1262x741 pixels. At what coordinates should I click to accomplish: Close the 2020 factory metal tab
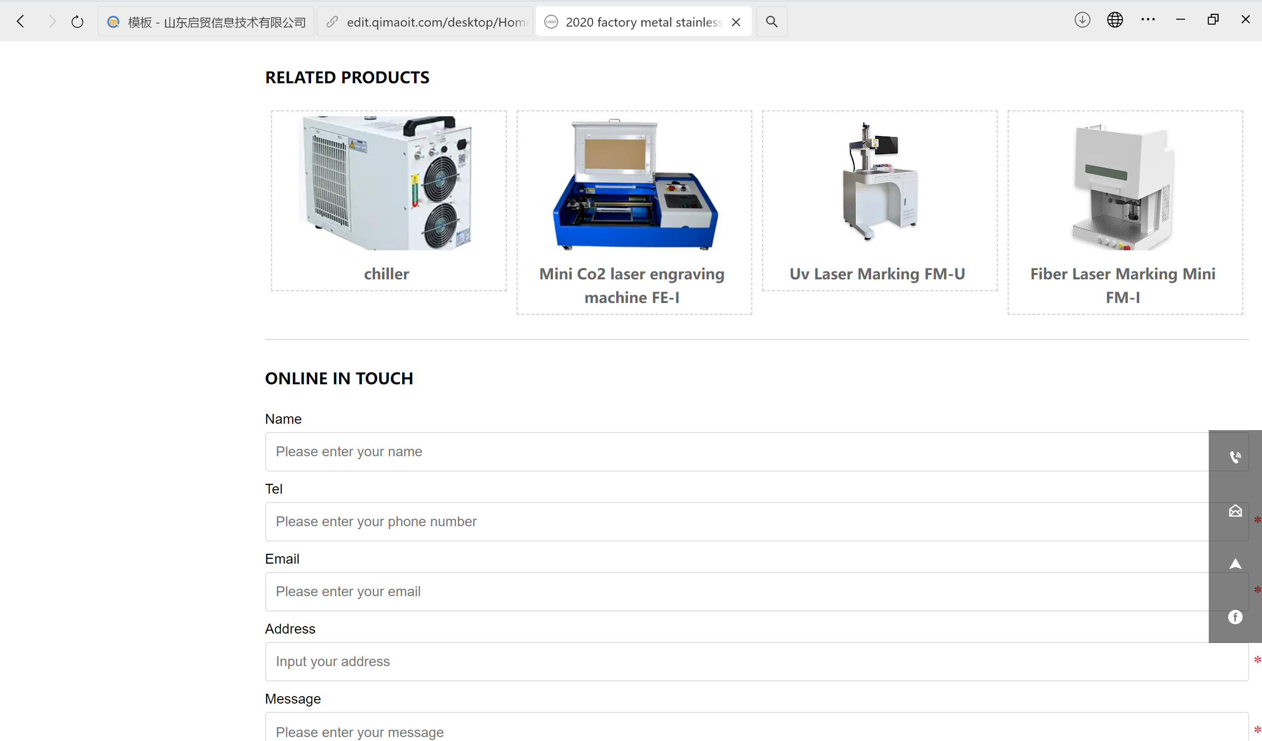[x=735, y=22]
